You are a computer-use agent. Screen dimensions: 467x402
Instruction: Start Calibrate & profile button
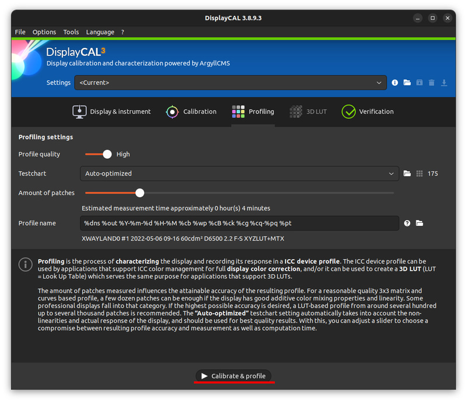click(233, 376)
